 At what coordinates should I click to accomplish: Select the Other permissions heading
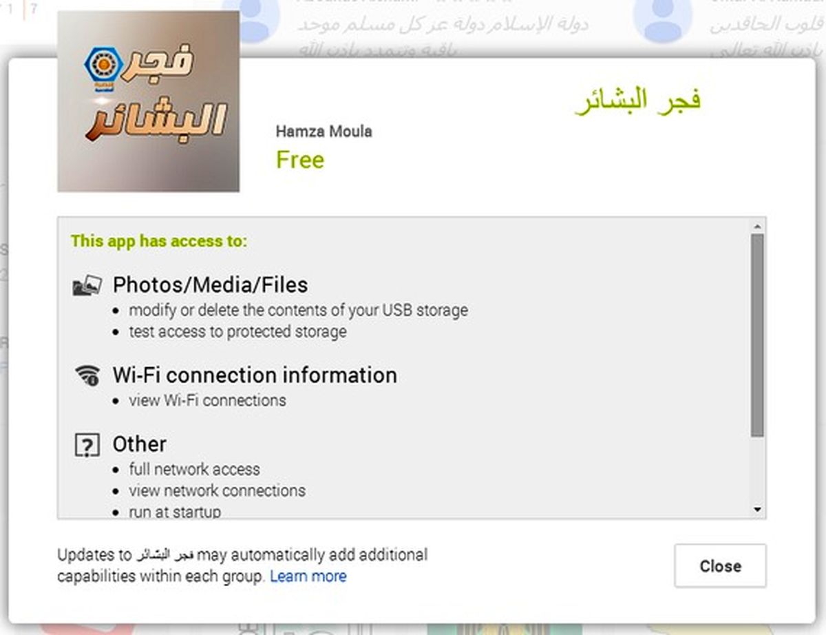[140, 444]
